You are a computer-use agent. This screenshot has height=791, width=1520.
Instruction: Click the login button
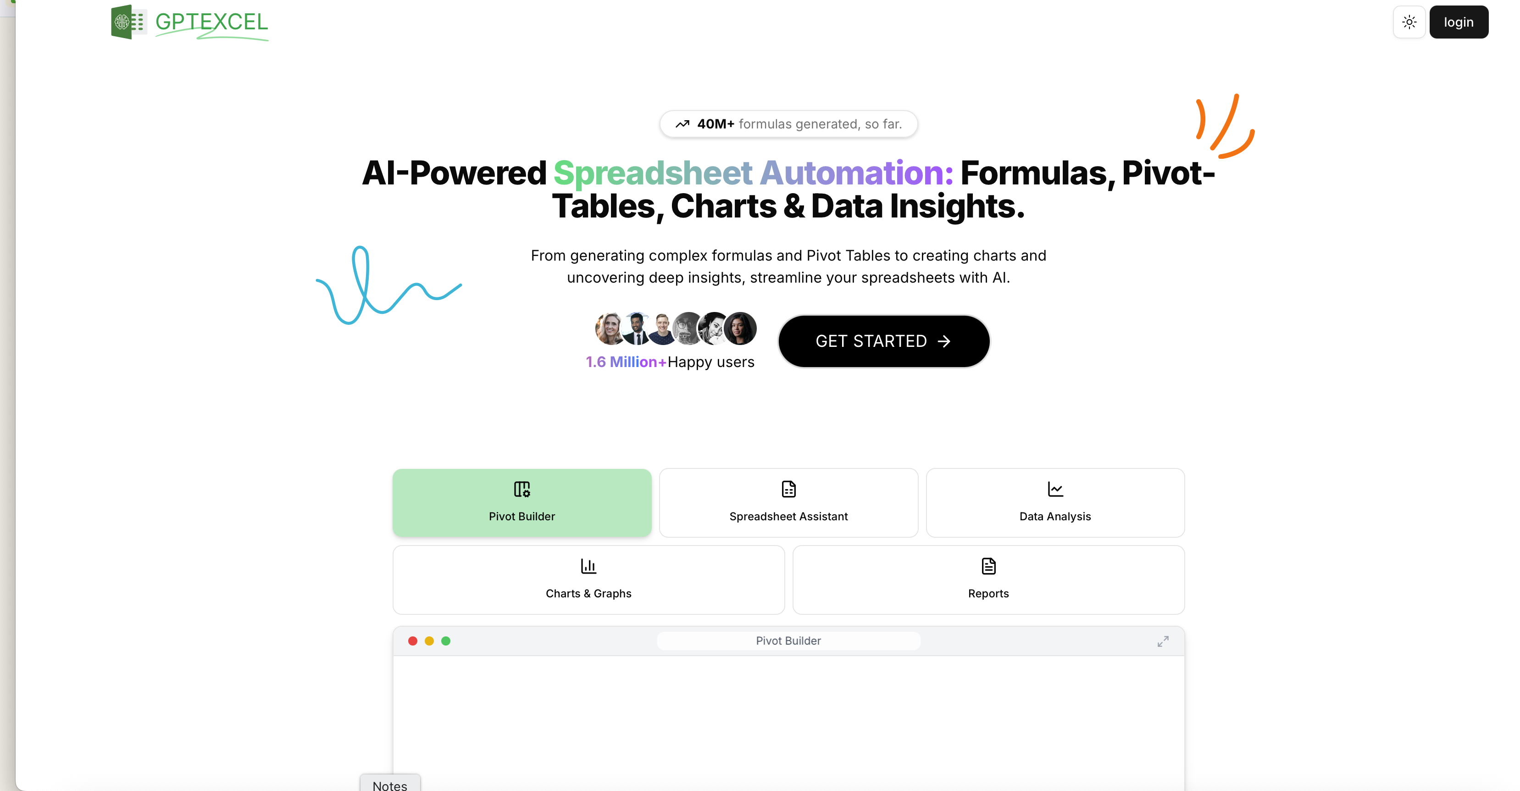tap(1459, 22)
